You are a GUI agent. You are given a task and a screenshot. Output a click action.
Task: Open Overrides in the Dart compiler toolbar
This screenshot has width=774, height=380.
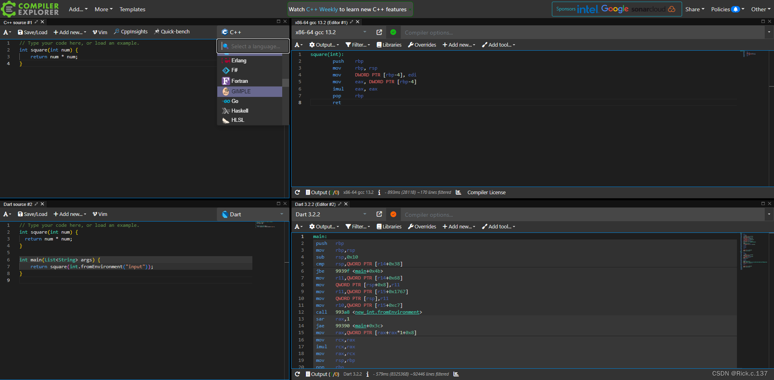point(422,226)
